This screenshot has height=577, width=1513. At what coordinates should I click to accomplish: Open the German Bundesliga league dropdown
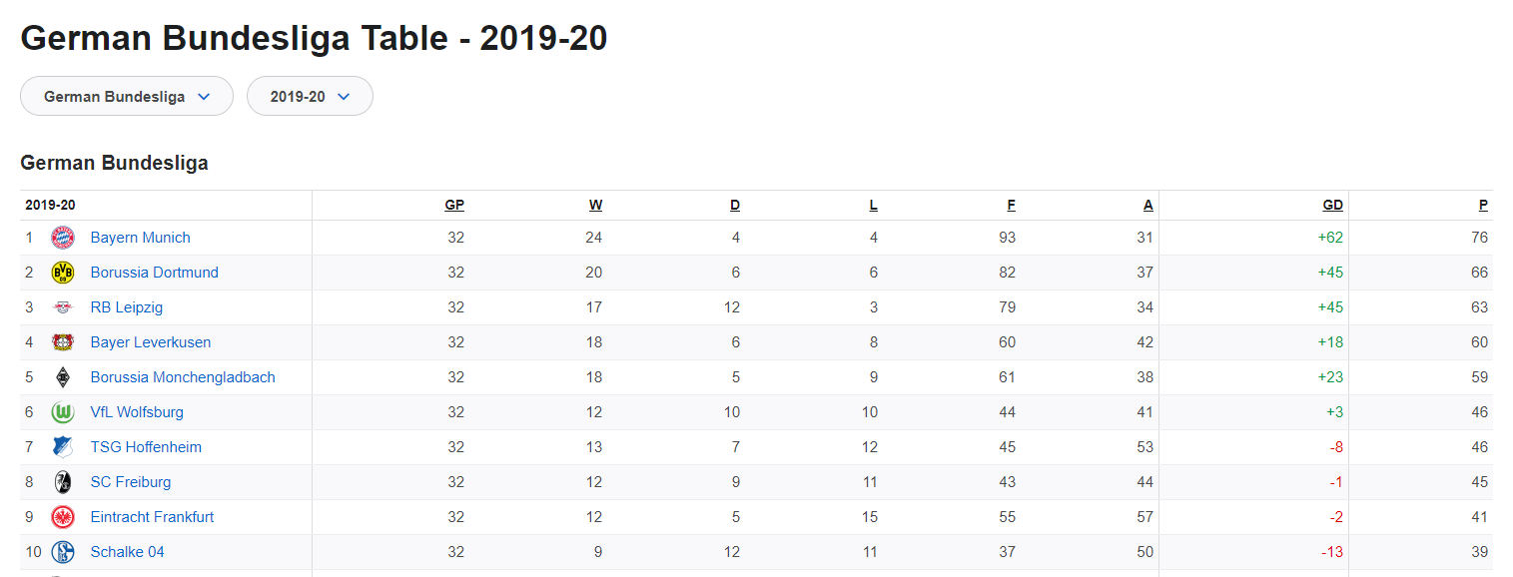click(x=127, y=97)
